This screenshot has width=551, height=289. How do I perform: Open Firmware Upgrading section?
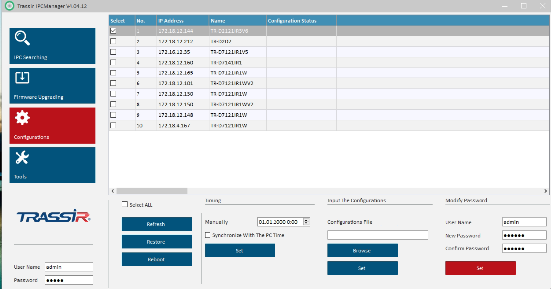point(52,85)
